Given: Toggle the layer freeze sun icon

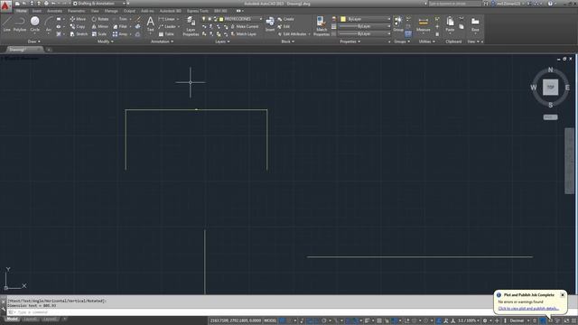Looking at the screenshot, I should point(210,19).
